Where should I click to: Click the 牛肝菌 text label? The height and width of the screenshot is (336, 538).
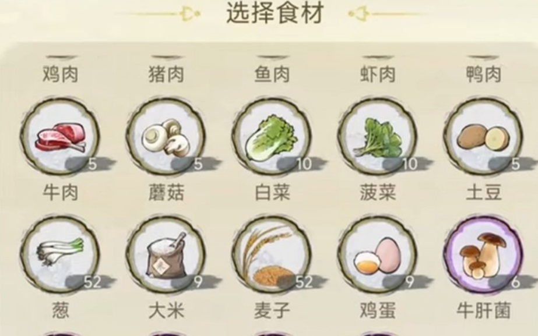[x=483, y=310]
